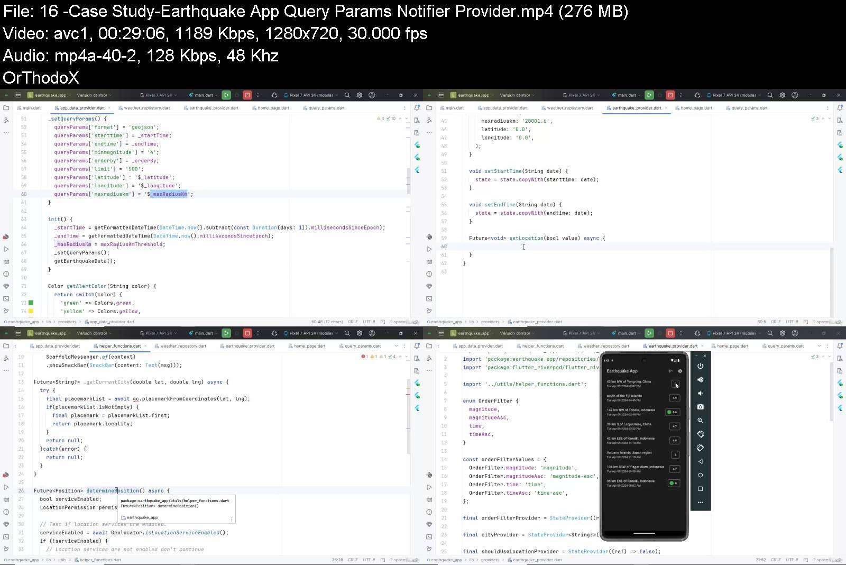Open IDE settings gear in the setLocation editor window

click(783, 95)
